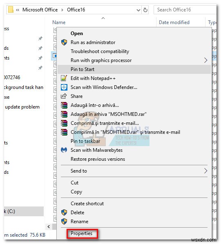Choose Run as administrator
The height and width of the screenshot is (244, 221).
[134, 42]
